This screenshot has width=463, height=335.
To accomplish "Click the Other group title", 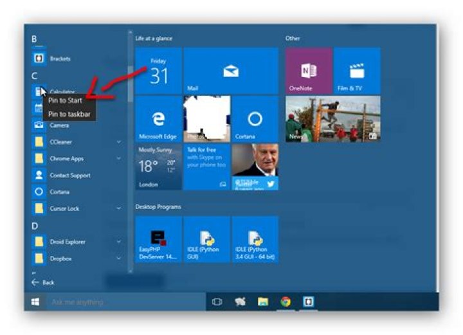I will point(293,39).
